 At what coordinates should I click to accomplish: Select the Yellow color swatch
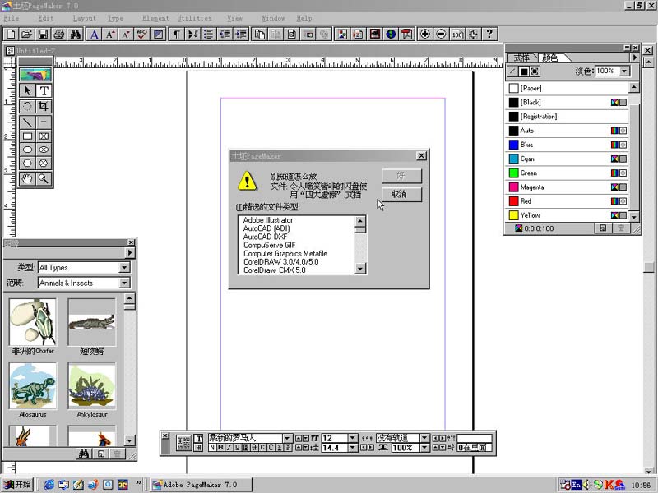513,215
